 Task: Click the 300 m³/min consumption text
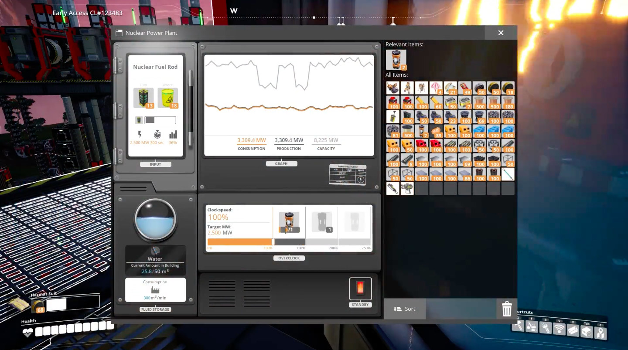[155, 298]
